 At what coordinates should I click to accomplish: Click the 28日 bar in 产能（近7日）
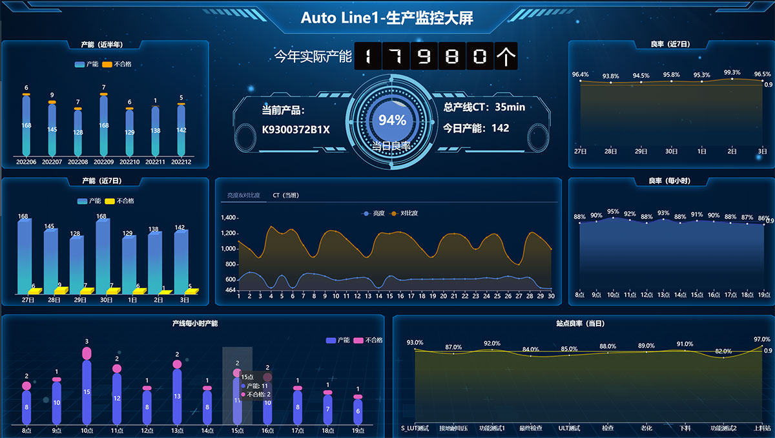pos(51,262)
